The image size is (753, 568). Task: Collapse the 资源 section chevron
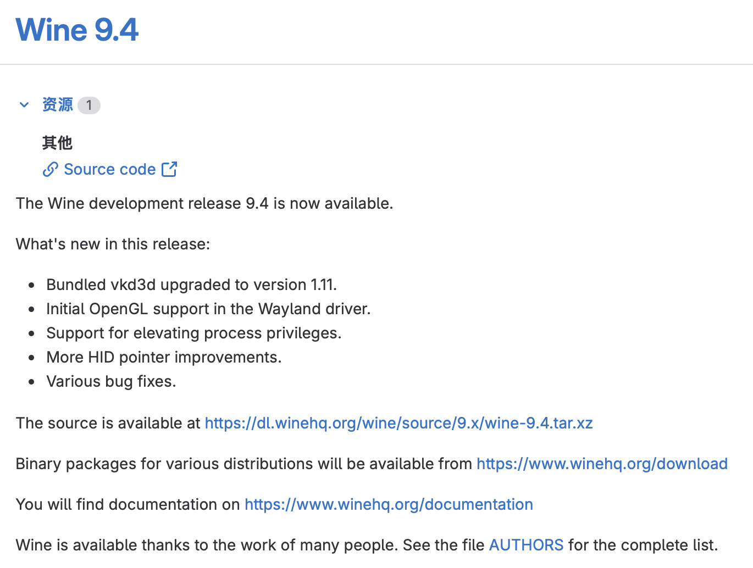click(x=24, y=104)
